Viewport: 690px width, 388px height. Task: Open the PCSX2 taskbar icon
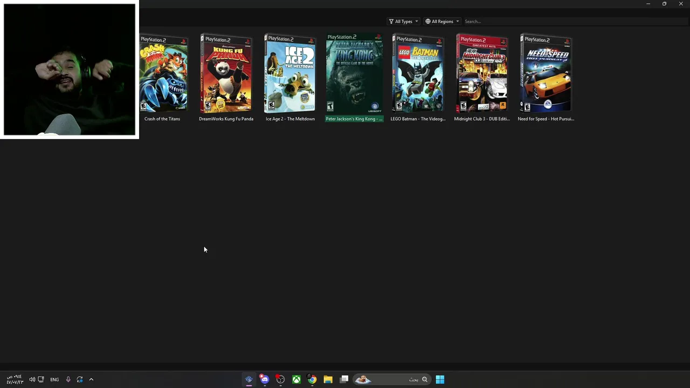point(249,379)
